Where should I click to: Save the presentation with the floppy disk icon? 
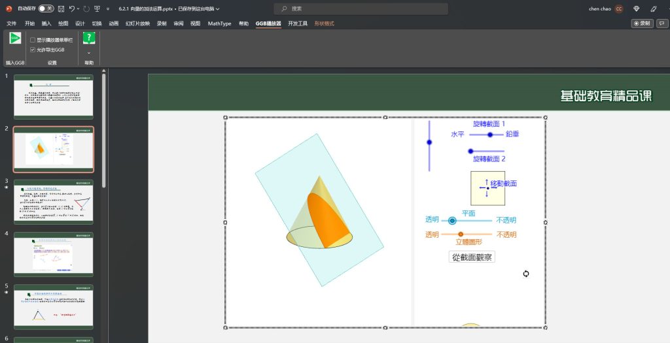(x=61, y=8)
